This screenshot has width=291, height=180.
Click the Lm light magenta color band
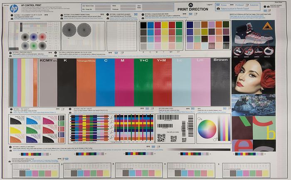[x=201, y=82]
